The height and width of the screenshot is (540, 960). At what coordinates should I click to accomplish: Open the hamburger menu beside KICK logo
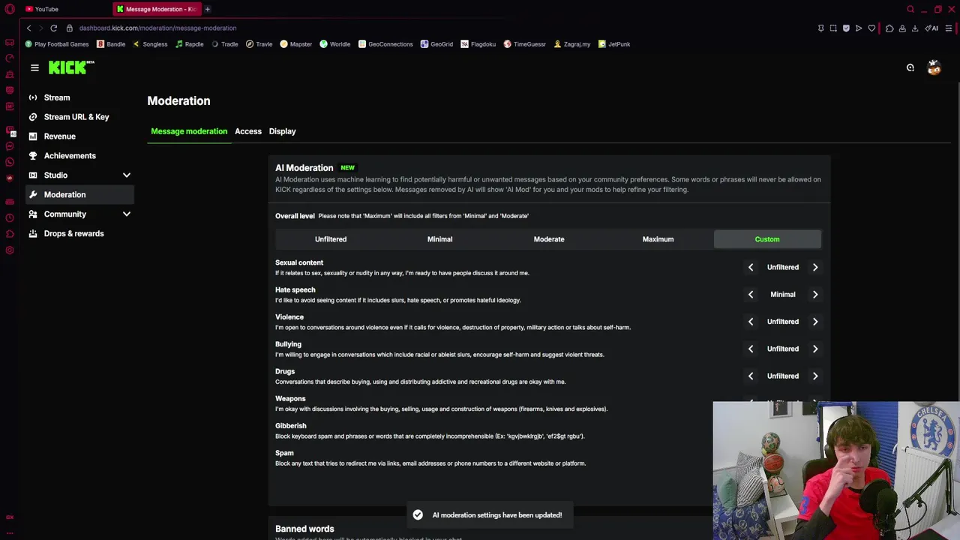[34, 67]
